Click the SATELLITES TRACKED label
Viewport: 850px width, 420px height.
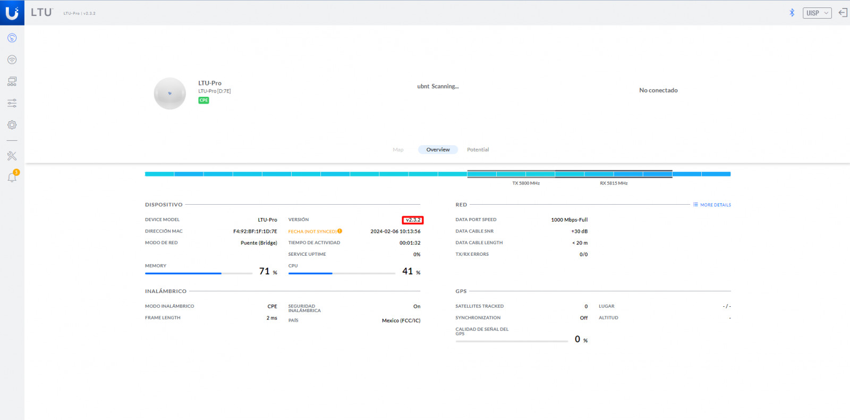(480, 306)
